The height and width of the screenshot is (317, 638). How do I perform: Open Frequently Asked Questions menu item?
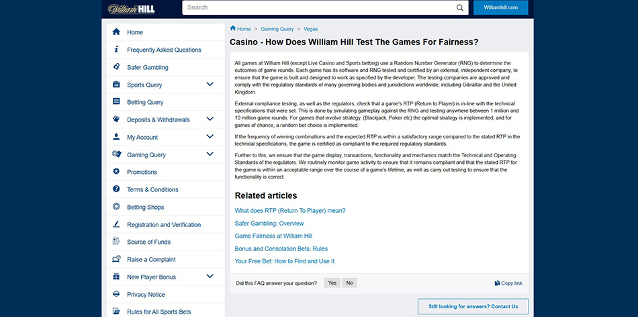tap(166, 50)
